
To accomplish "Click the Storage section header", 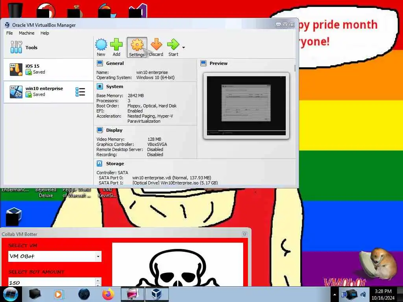I will pyautogui.click(x=115, y=164).
